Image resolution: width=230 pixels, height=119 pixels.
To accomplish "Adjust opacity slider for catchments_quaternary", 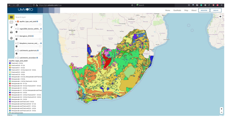I will click(31, 53).
